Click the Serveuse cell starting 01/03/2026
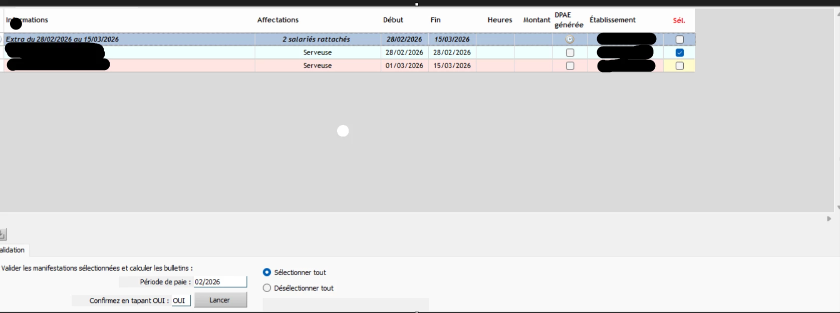This screenshot has height=313, width=840. [318, 65]
